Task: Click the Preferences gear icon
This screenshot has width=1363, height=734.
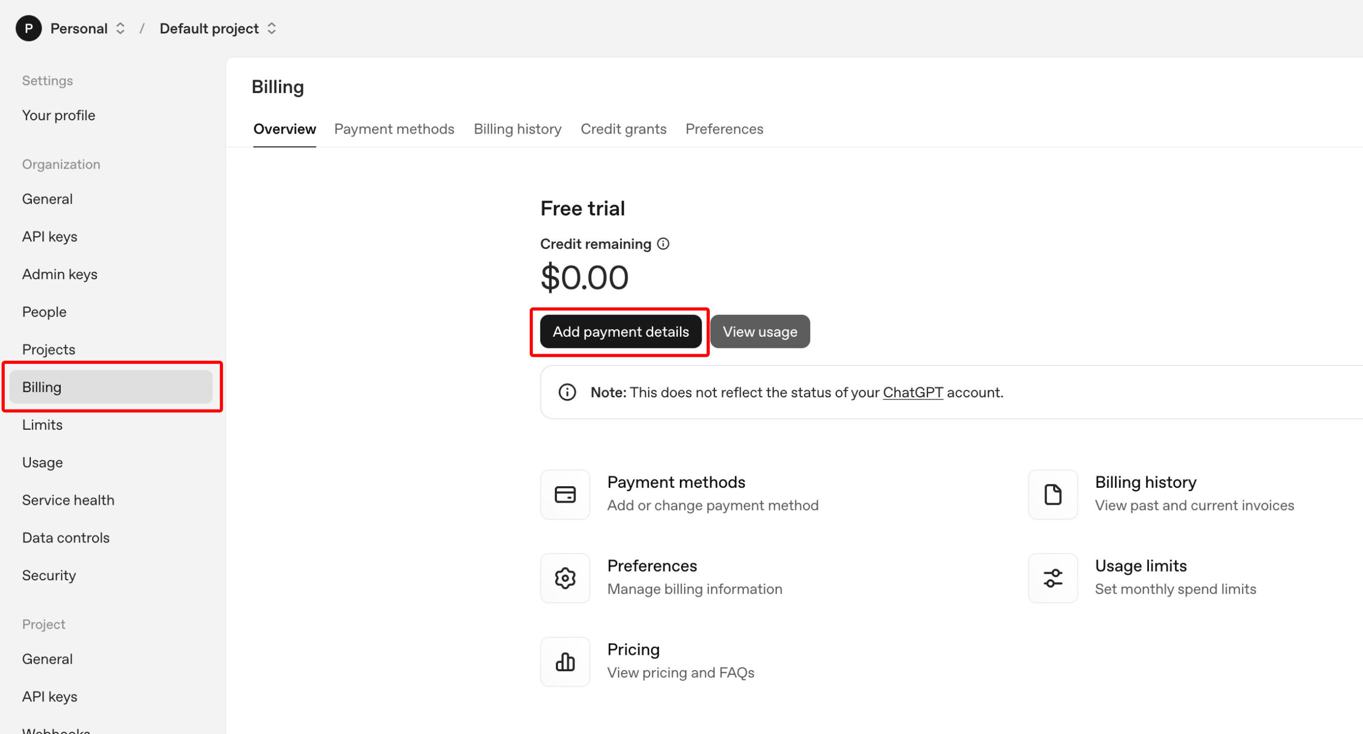Action: point(565,578)
